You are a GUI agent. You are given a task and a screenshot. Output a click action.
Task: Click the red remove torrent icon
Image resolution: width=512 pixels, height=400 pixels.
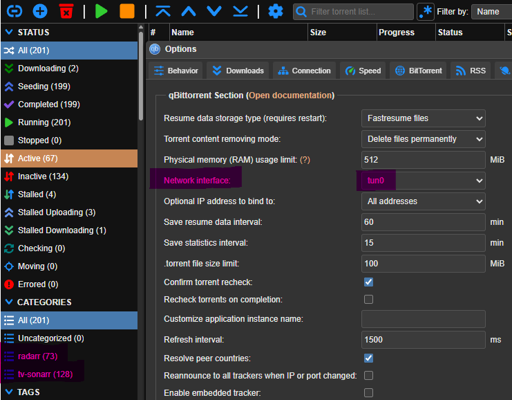66,11
